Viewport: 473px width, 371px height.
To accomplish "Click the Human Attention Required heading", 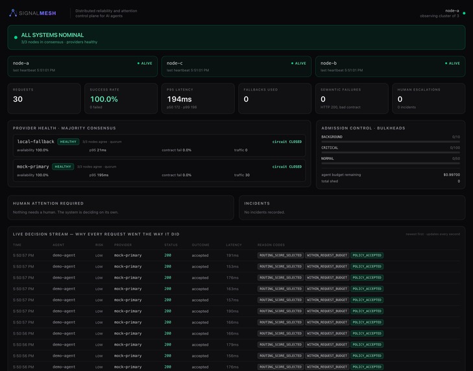I will [x=48, y=203].
